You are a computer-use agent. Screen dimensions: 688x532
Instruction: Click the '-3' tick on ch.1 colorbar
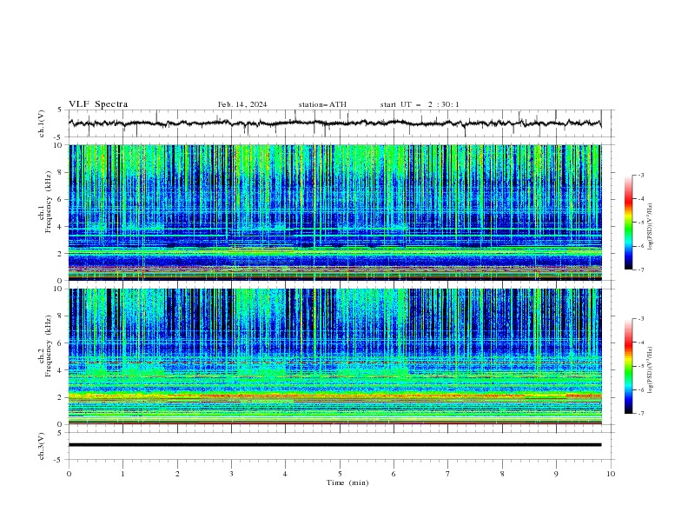[x=640, y=175]
